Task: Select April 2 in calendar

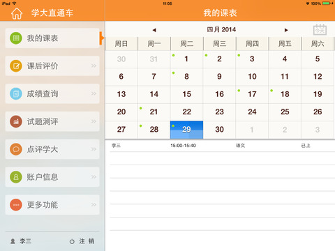Action: point(219,59)
